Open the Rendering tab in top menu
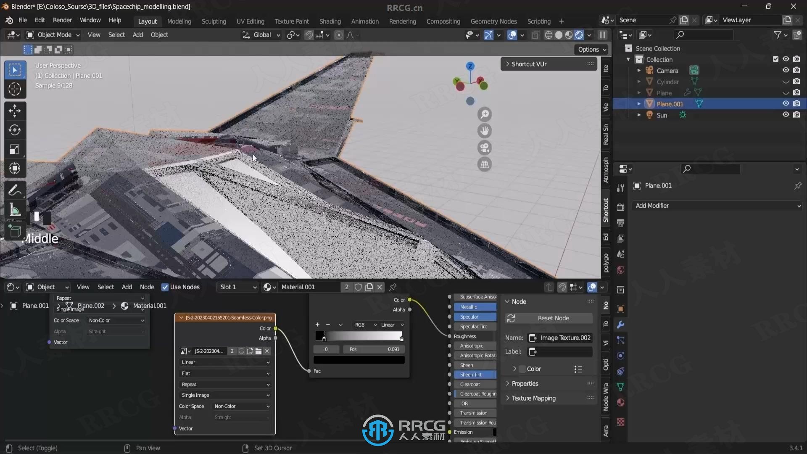807x454 pixels. pos(402,21)
